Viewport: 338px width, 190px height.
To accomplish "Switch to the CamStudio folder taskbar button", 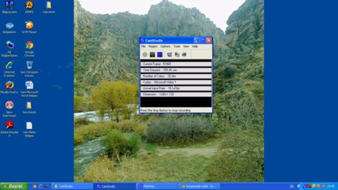I will pos(72,186).
